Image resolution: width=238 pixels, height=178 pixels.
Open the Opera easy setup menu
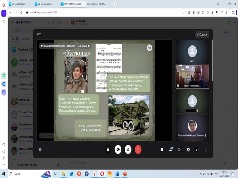click(222, 12)
